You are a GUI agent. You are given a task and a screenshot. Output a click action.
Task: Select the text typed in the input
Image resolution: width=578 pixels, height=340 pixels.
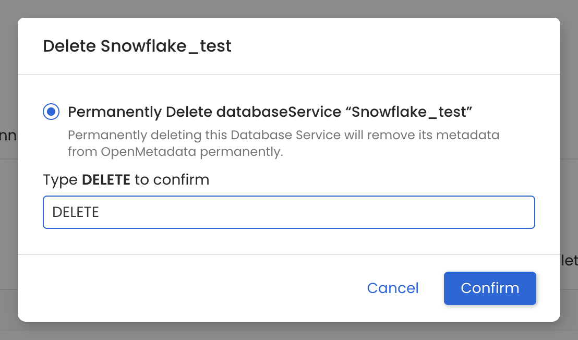(76, 212)
